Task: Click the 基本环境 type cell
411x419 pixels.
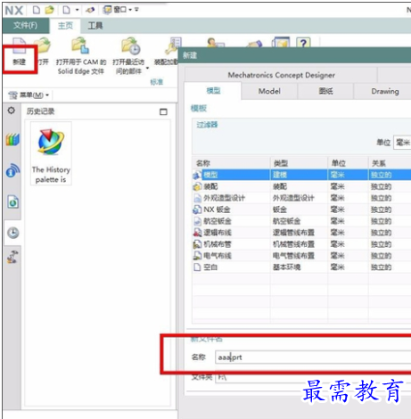Action: (286, 267)
